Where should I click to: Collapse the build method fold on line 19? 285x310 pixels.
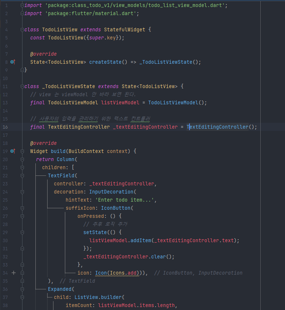pyautogui.click(x=22, y=151)
